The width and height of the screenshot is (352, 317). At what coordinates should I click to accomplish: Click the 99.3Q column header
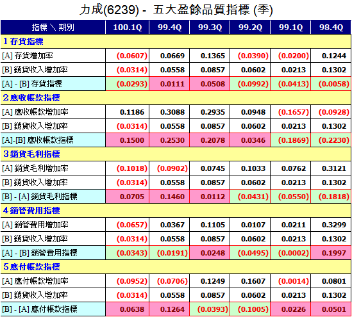point(210,28)
